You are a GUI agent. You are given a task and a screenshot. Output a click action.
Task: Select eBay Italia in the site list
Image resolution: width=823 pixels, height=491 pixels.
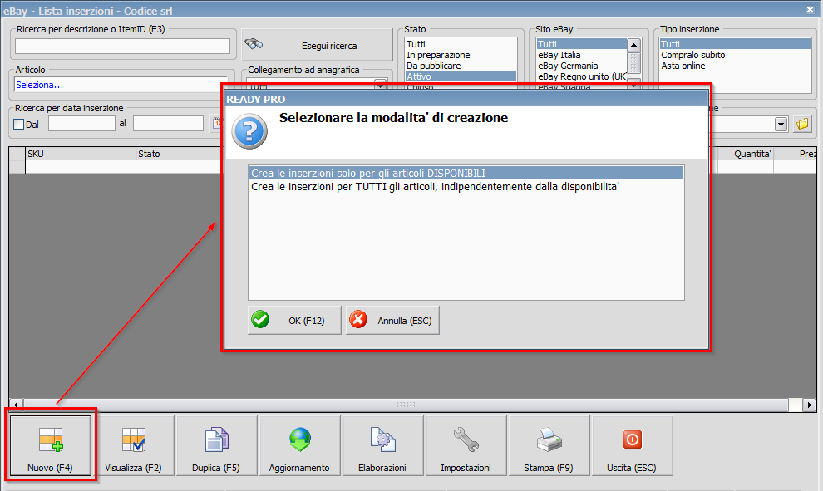[x=582, y=55]
